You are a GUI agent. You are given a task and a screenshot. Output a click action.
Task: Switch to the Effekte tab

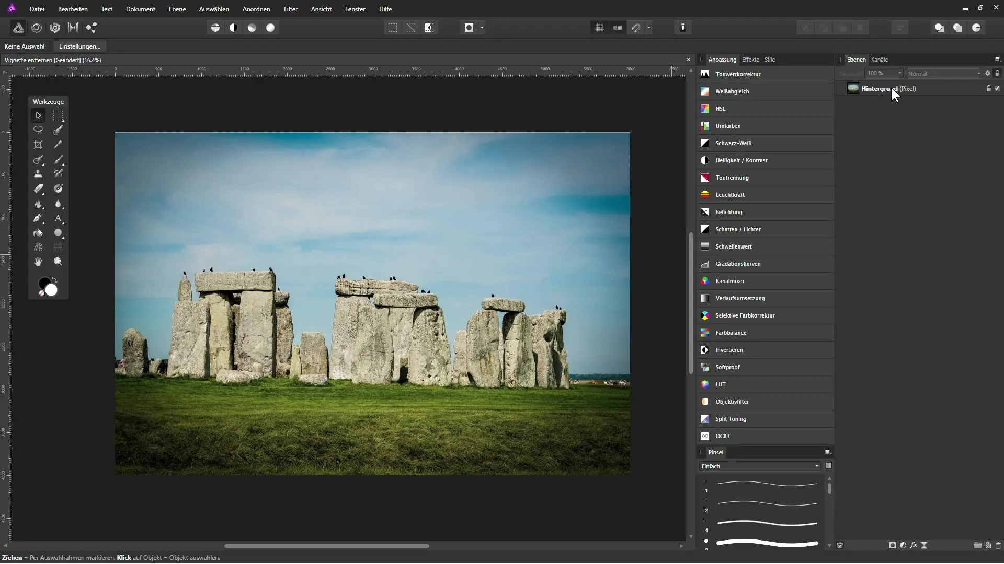pos(750,60)
